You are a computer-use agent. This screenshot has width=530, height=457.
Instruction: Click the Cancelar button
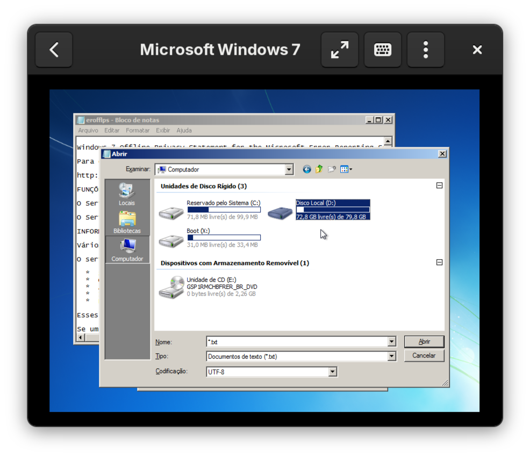click(424, 355)
